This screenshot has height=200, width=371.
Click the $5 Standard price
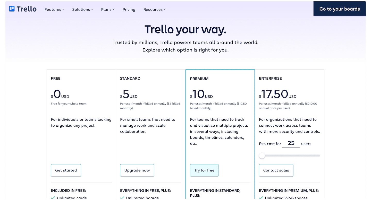[x=129, y=94]
